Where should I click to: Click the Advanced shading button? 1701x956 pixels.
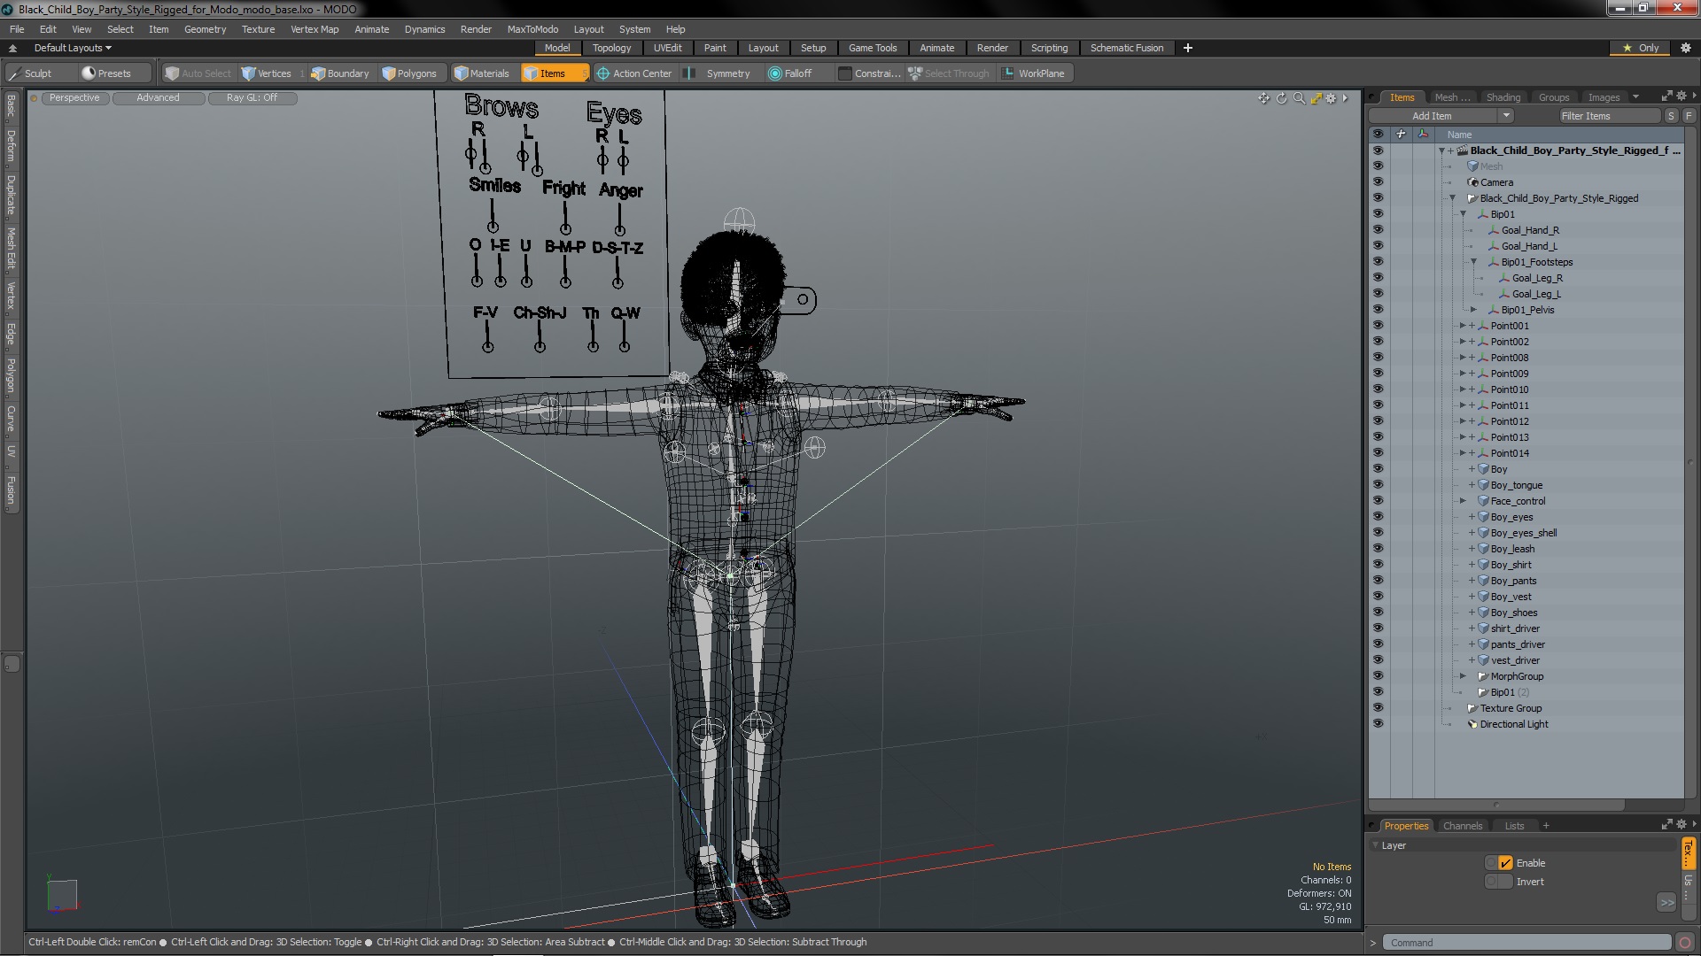pos(158,98)
